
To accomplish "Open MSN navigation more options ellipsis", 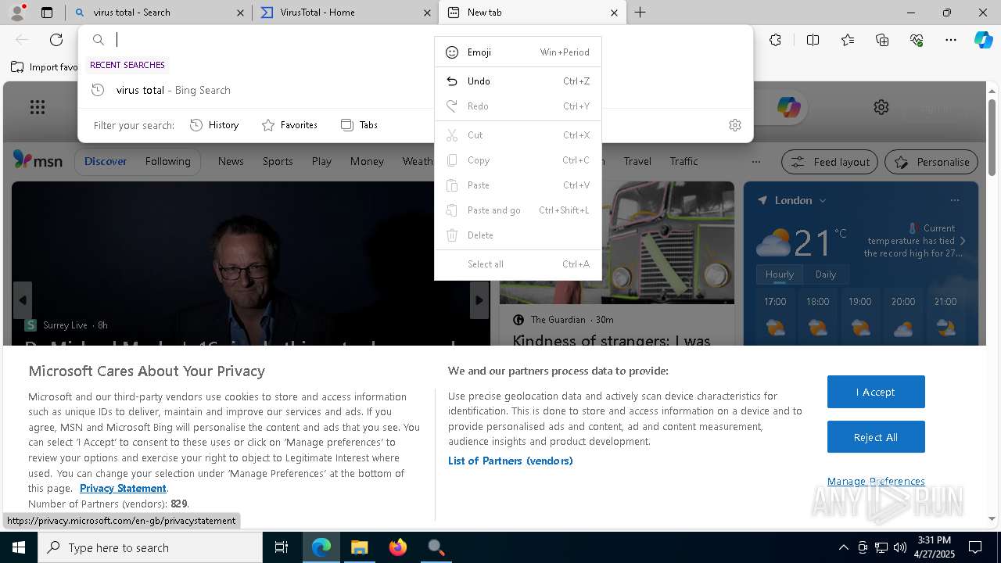I will (755, 162).
